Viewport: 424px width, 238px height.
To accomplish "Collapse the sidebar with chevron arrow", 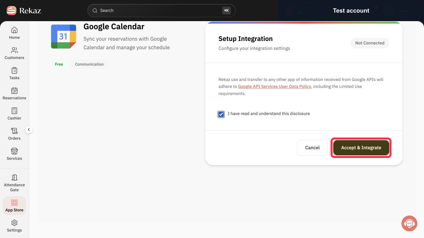I will [29, 130].
